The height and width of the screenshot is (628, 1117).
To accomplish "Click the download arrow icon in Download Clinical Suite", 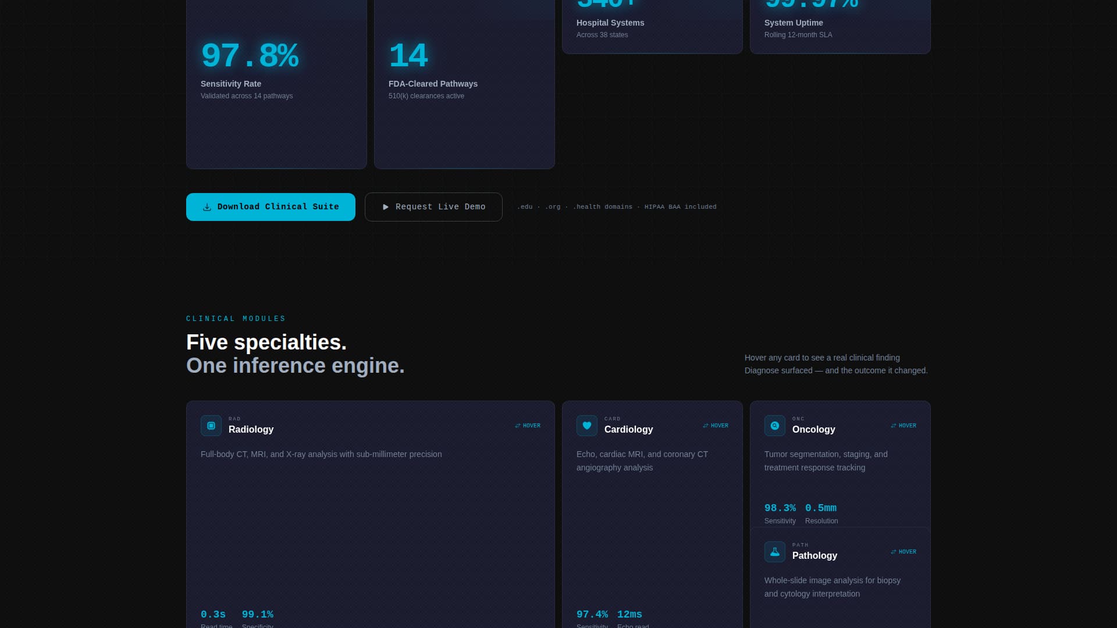I will [207, 207].
